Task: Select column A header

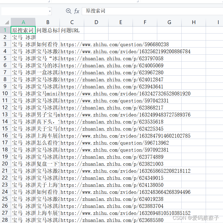Action: pos(23,22)
